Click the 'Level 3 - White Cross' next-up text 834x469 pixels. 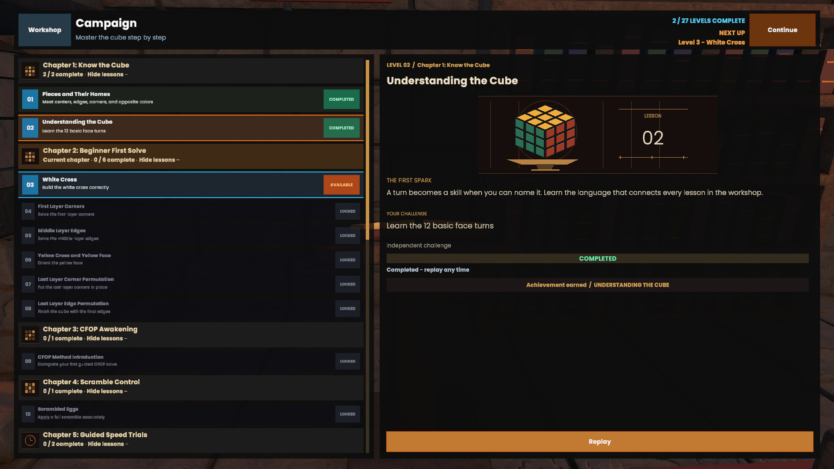[x=712, y=43]
